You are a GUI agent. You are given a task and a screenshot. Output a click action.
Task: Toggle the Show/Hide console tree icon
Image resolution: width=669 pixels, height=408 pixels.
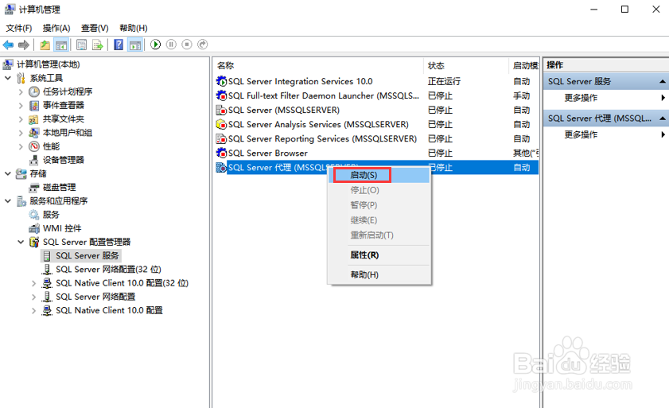click(x=61, y=45)
